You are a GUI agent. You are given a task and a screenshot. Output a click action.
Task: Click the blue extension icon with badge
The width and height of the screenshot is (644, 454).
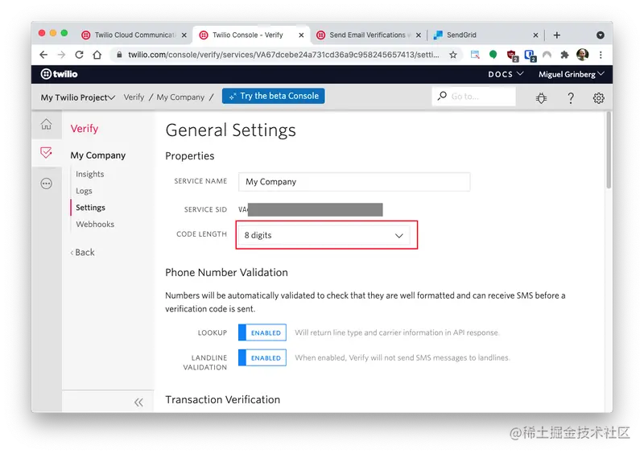(x=530, y=55)
